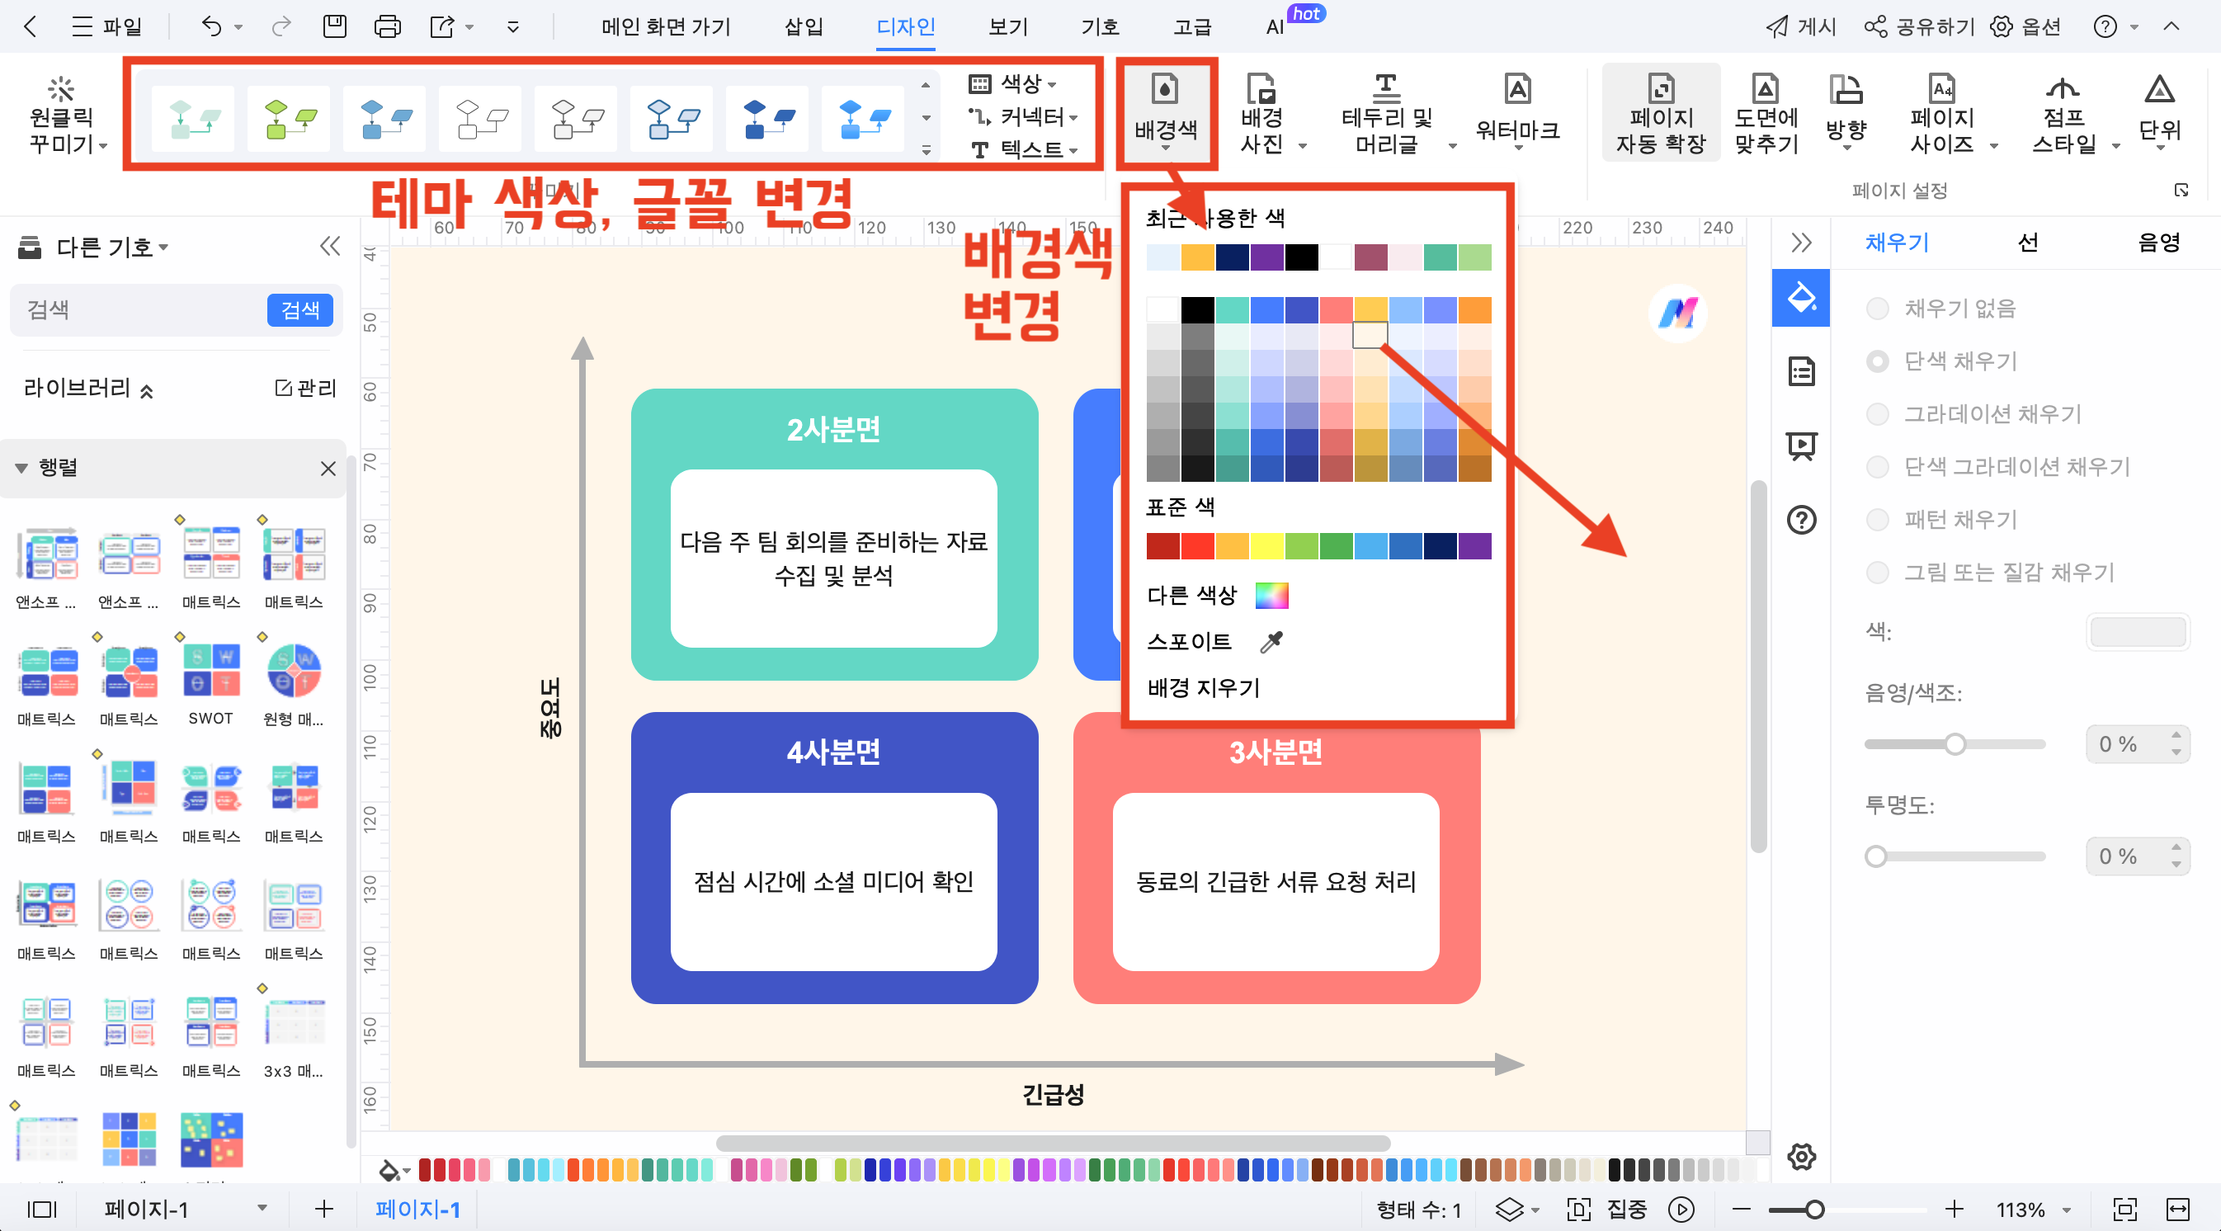Select 그림 또는 질감 채우기 radio option
The width and height of the screenshot is (2221, 1231).
point(1876,573)
